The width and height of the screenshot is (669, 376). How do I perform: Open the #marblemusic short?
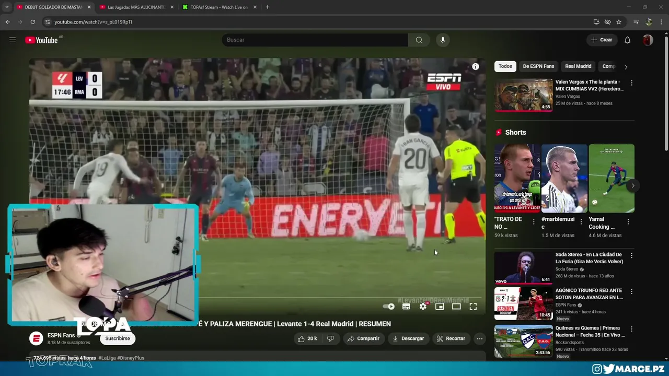(x=564, y=179)
